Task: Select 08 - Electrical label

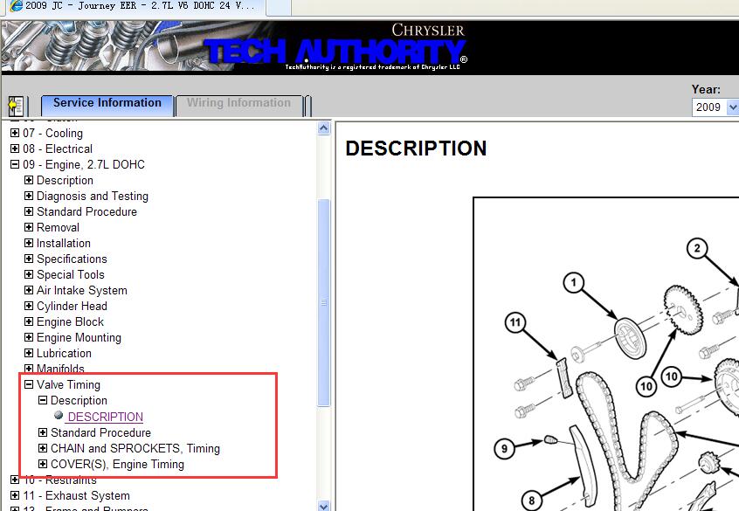Action: tap(58, 149)
